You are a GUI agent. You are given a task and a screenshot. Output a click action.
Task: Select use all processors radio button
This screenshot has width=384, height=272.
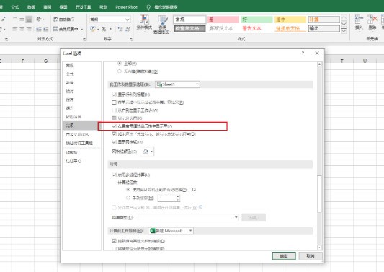point(128,190)
